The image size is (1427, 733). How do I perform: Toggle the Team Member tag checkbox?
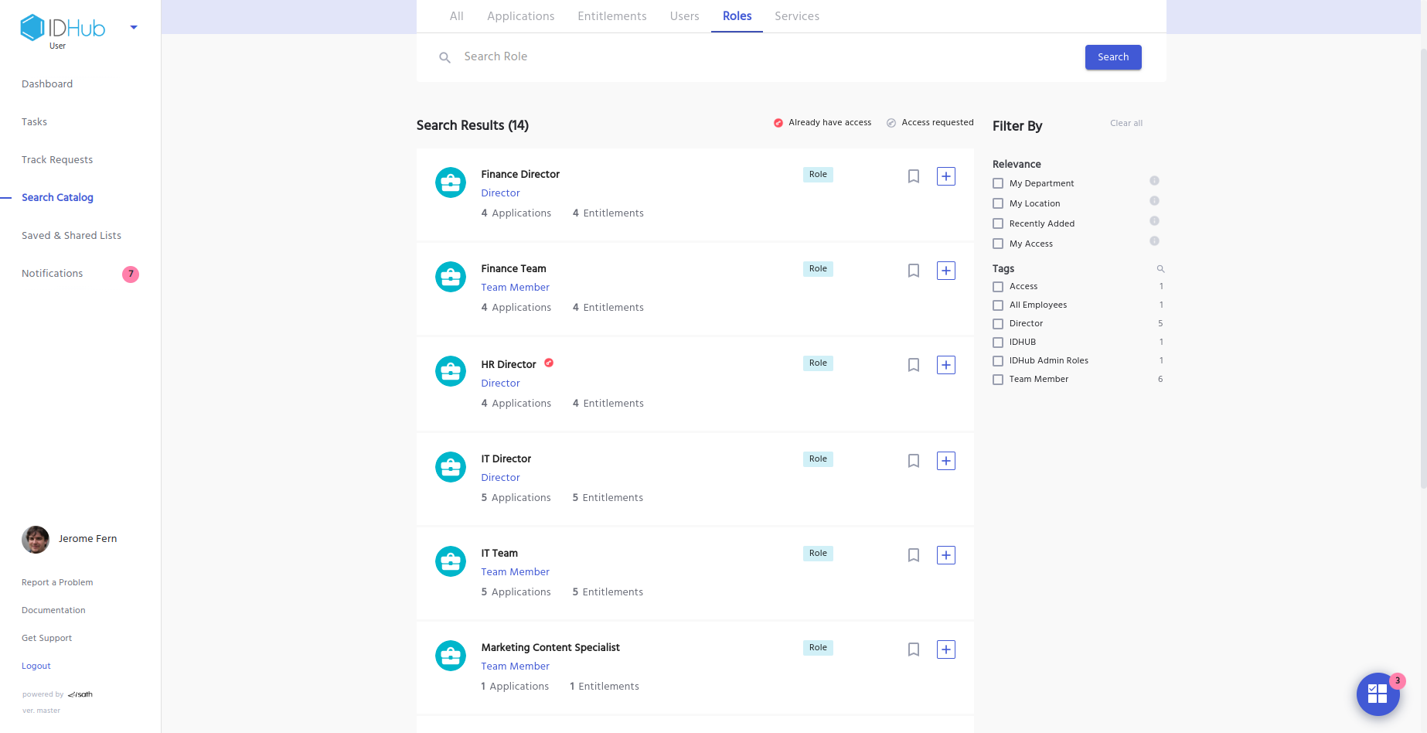coord(998,380)
